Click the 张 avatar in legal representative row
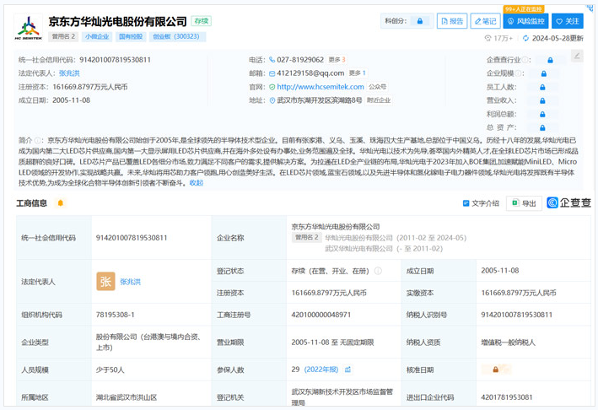Screen dimensions: 598x410 (105, 282)
